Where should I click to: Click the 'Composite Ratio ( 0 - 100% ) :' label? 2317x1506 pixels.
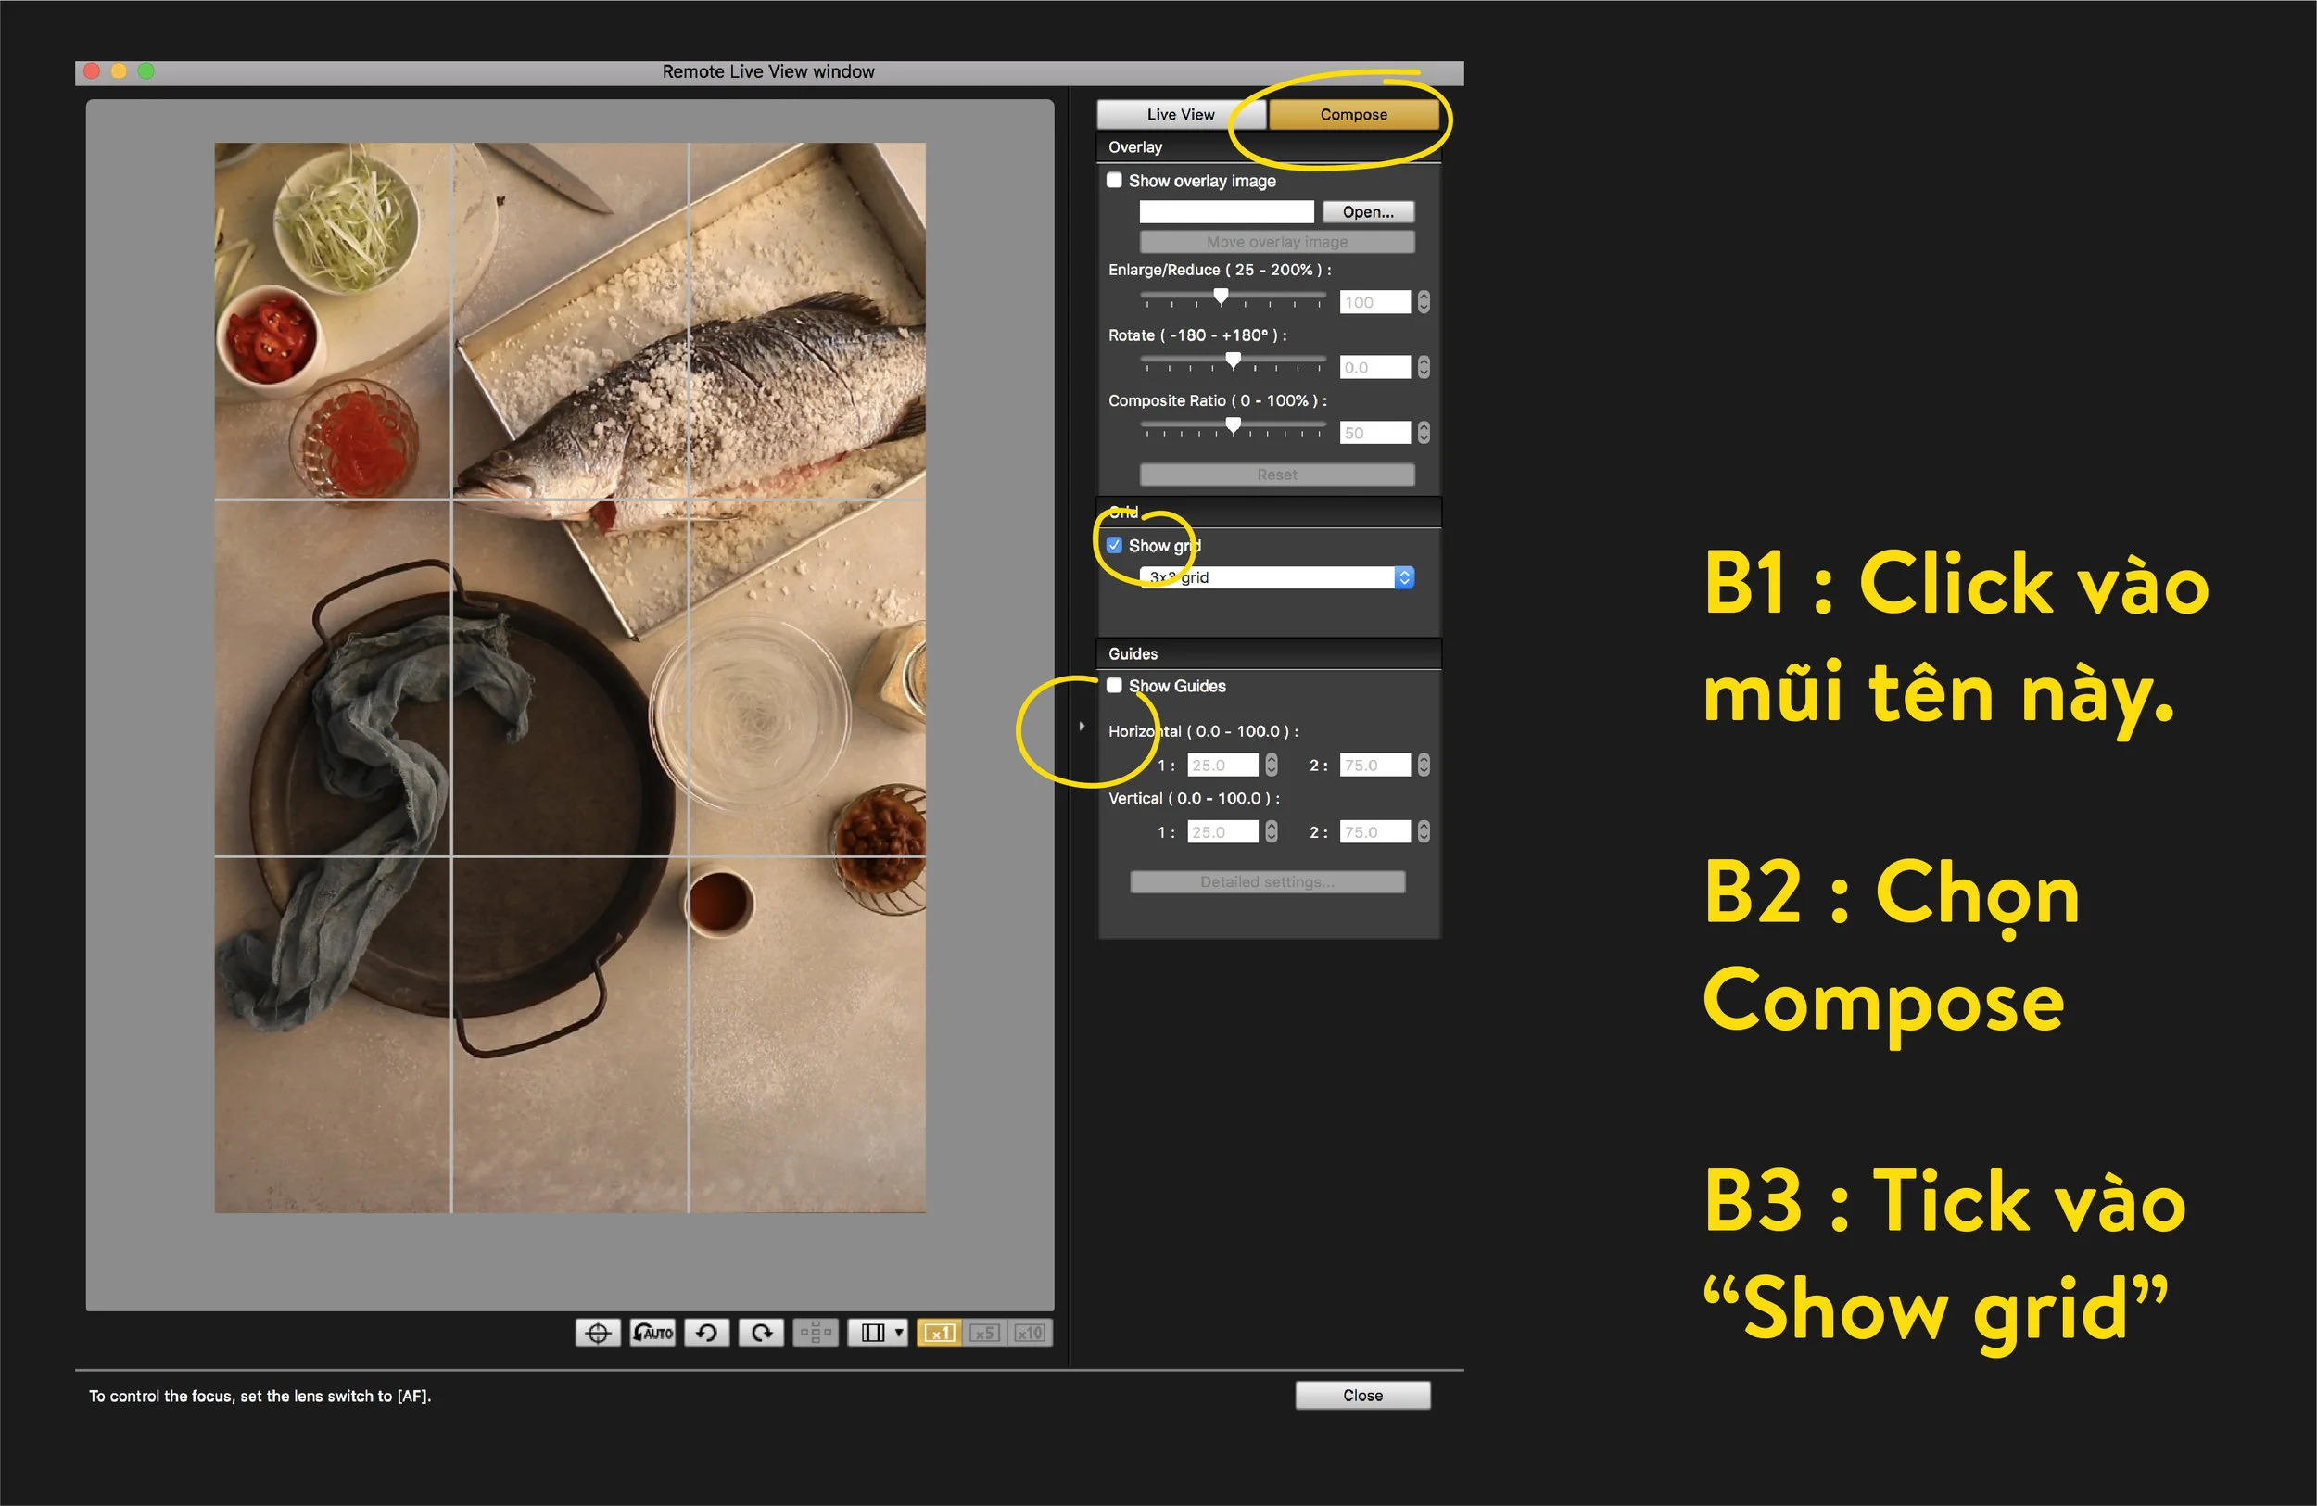click(x=1218, y=400)
